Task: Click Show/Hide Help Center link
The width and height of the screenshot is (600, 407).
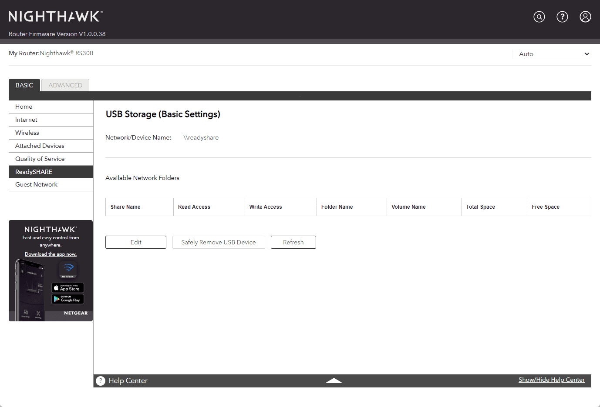Action: tap(551, 380)
